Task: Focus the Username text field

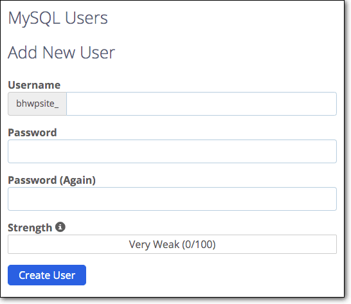Action: point(201,103)
